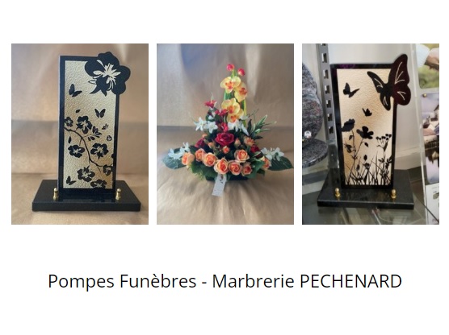449x335 pixels.
Task: Click the red rose in the bouquet
Action: (x=224, y=139)
